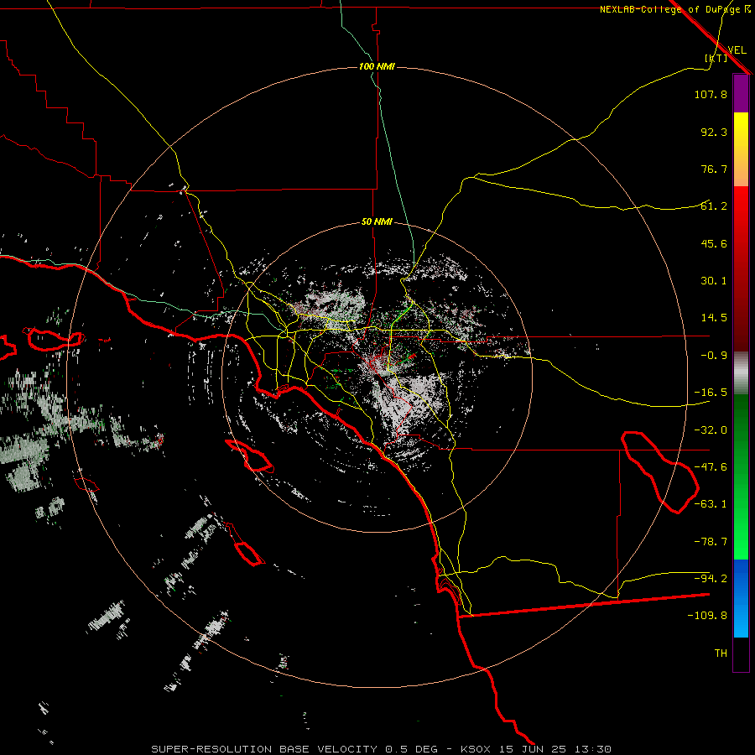
Task: Click the VEL legend title
Action: tap(737, 49)
